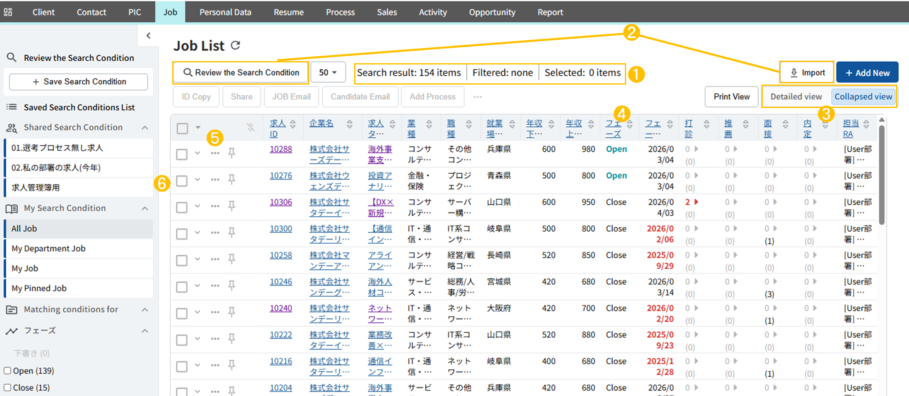
Task: Open the Opportunity tab
Action: click(x=492, y=12)
